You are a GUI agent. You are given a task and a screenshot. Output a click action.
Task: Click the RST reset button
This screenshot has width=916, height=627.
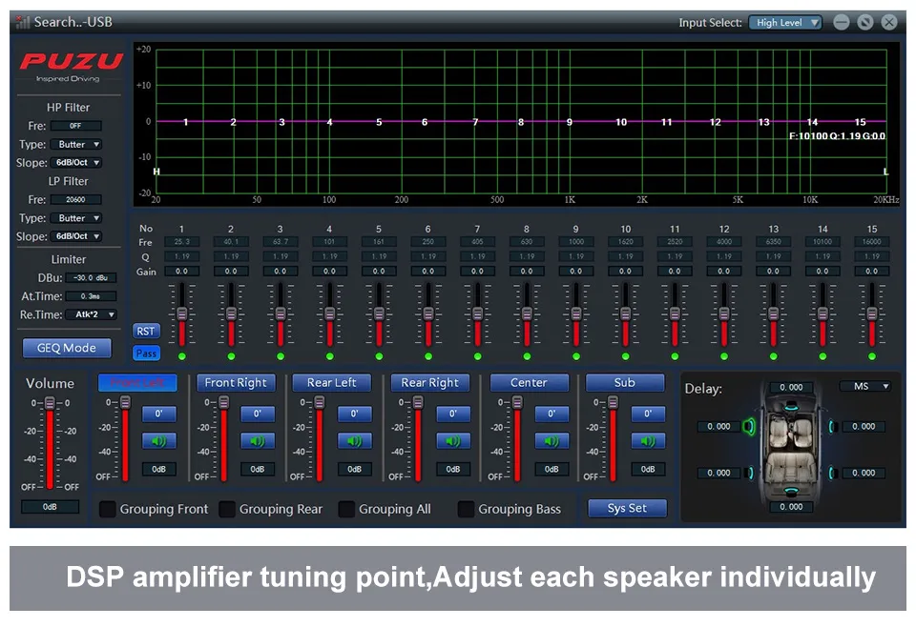point(145,332)
